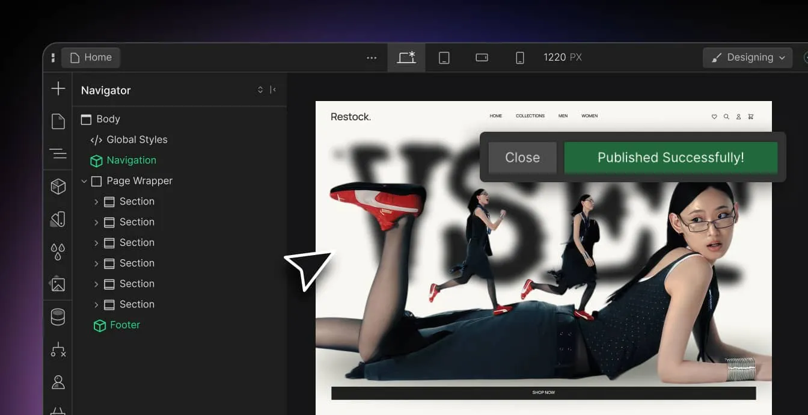Click the Published Successfully! green button
Viewport: 808px width, 415px height.
pos(670,158)
